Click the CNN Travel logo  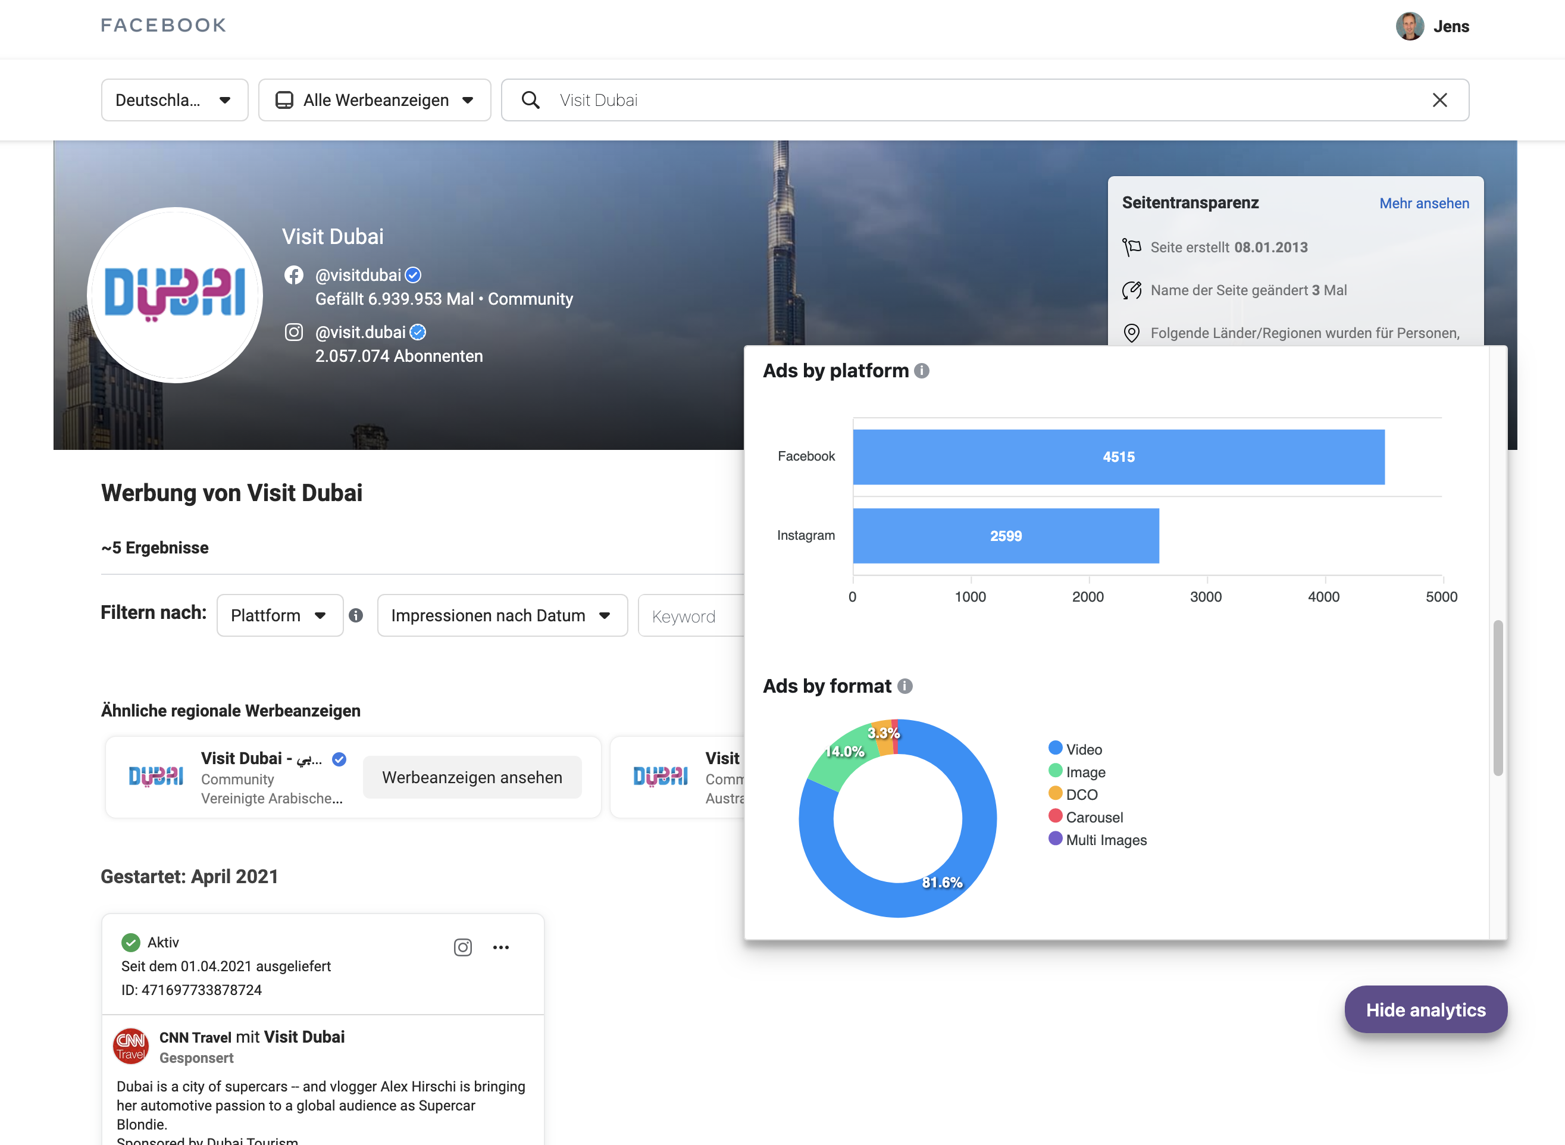coord(130,1046)
